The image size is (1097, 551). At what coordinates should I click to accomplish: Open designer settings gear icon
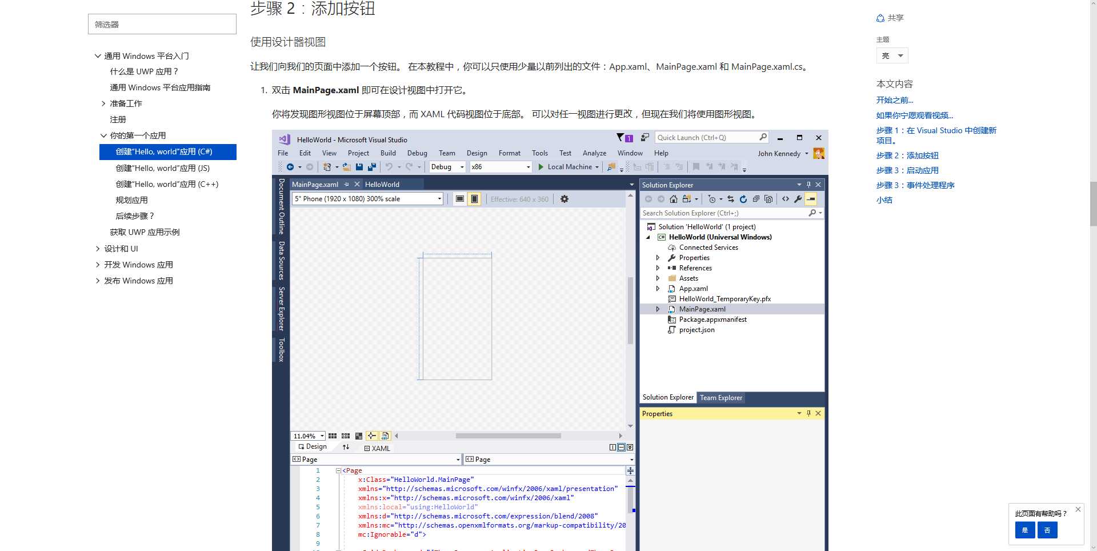point(564,199)
